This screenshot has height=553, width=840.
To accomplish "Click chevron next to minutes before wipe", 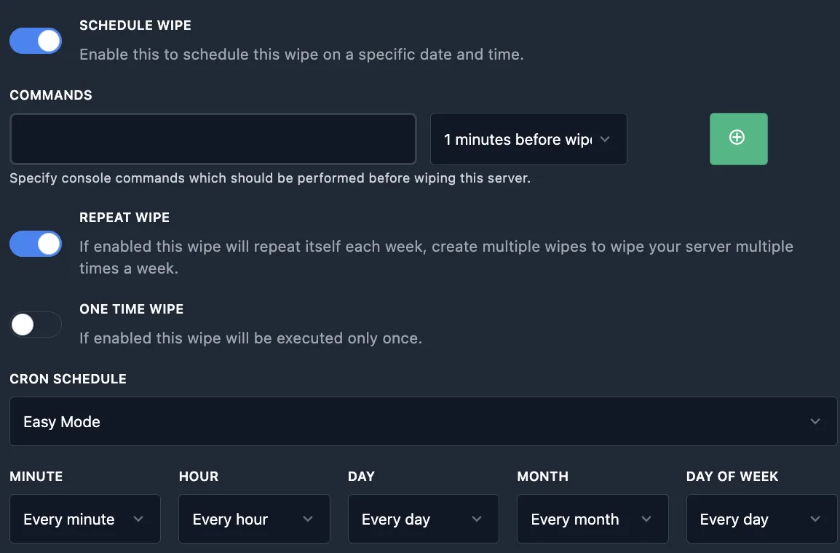I will click(605, 139).
